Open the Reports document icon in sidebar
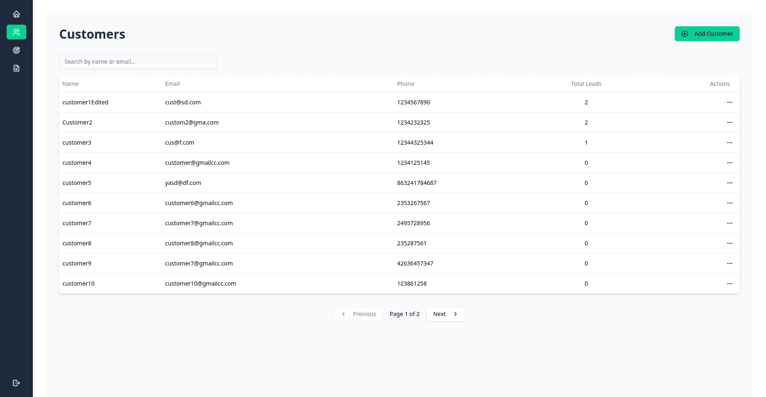This screenshot has width=766, height=397. 16,68
